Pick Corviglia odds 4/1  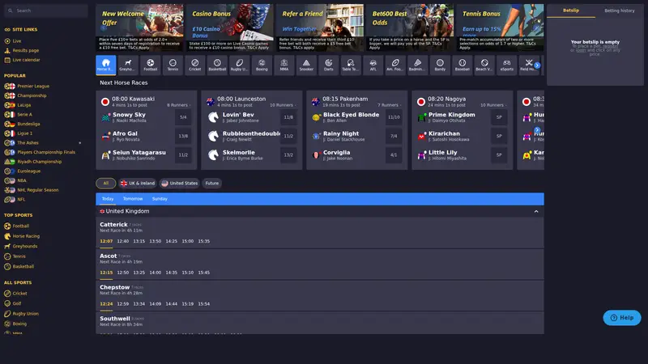point(394,155)
